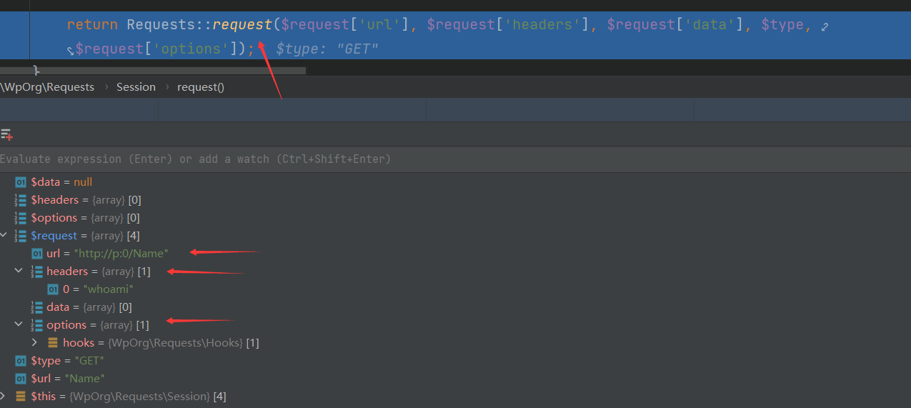Click the $data variable type icon
Viewport: 911px width, 408px height.
tap(21, 182)
